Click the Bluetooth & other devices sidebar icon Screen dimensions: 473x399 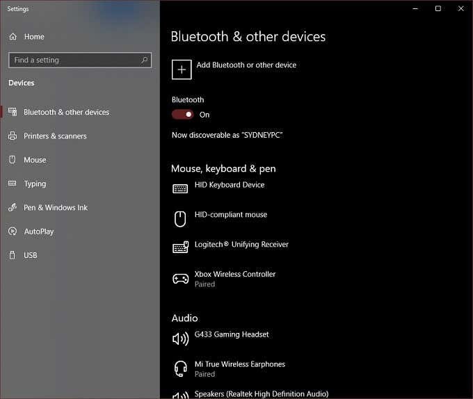pyautogui.click(x=13, y=112)
